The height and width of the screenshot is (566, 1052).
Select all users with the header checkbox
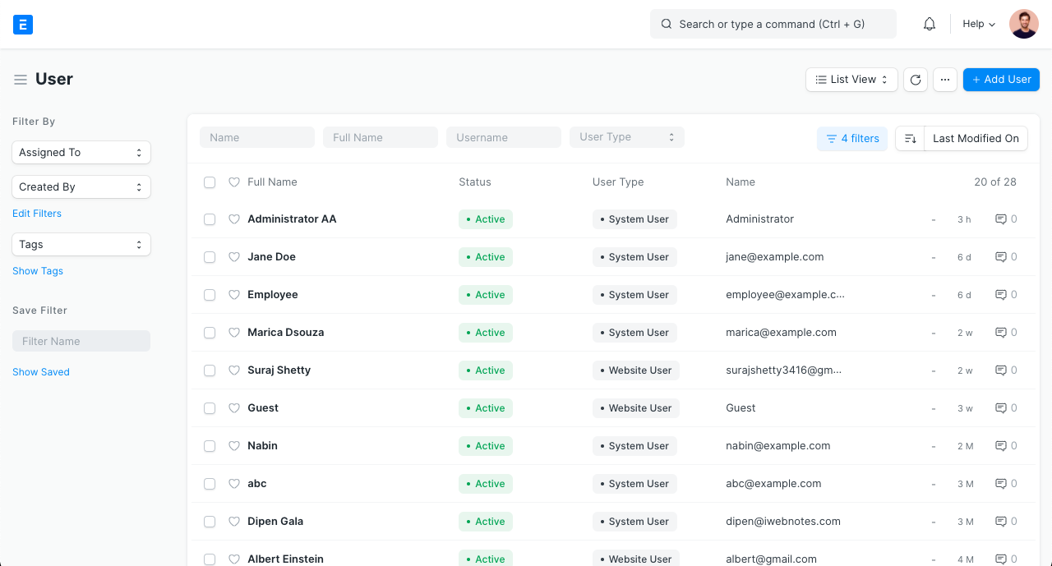tap(210, 182)
